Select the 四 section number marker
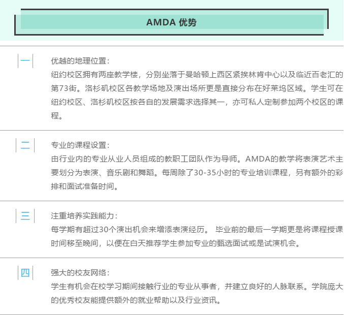344x315 pixels. pyautogui.click(x=25, y=273)
